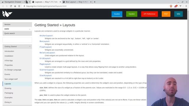Reload the current page
The image size is (189, 106).
click(x=11, y=6)
